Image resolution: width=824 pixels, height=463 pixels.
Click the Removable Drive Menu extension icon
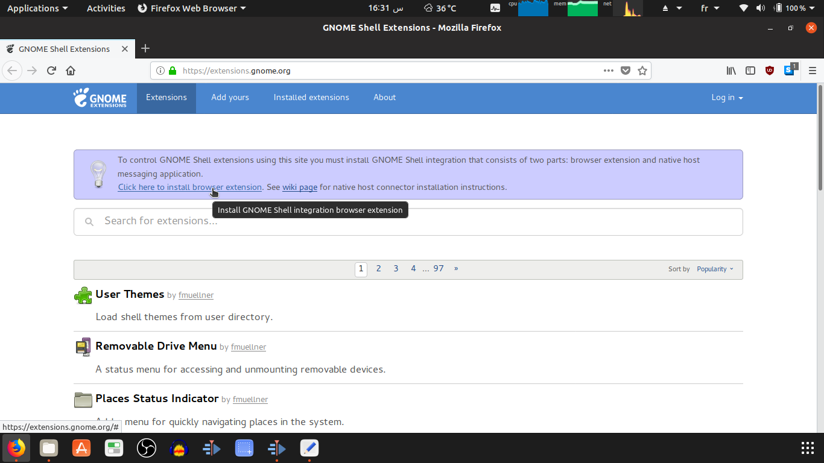pyautogui.click(x=83, y=347)
